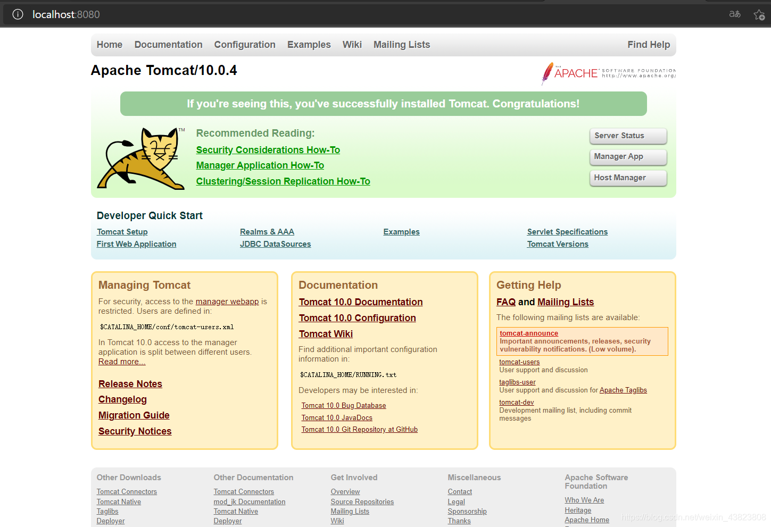
Task: Open Examples in the top navigation bar
Action: tap(309, 45)
